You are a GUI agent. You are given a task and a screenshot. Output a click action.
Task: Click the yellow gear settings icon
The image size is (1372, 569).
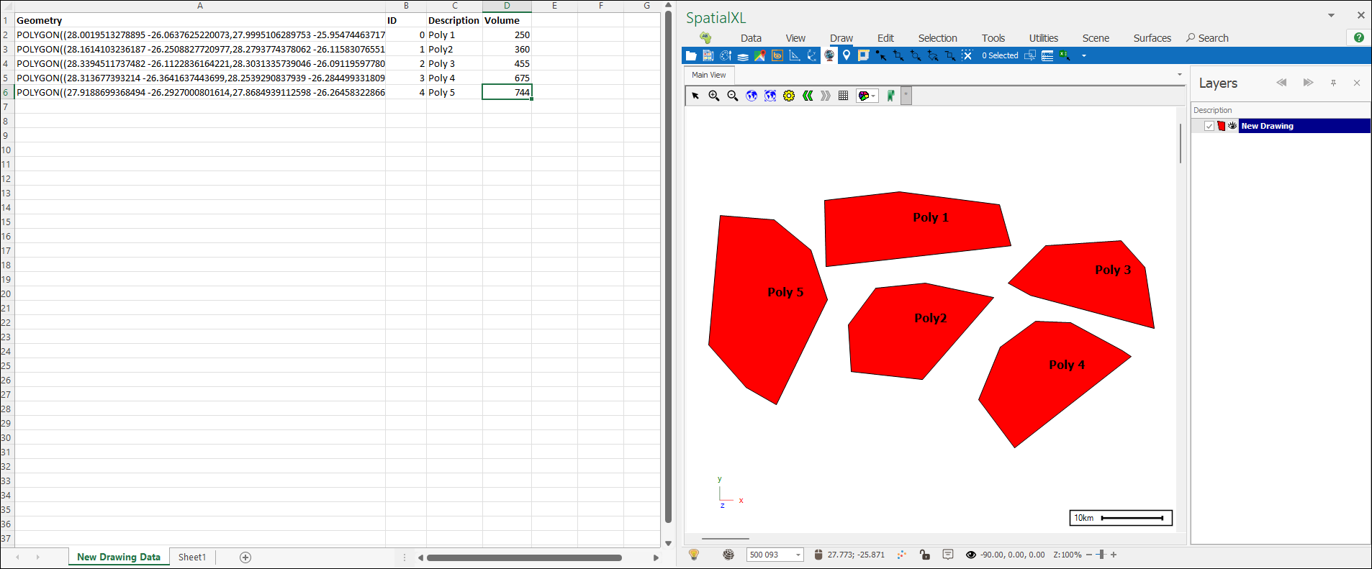pos(789,96)
